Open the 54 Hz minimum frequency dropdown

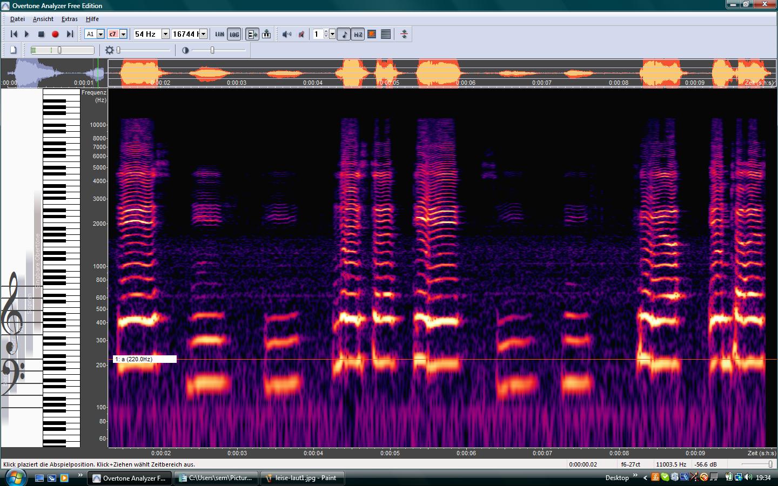[165, 34]
